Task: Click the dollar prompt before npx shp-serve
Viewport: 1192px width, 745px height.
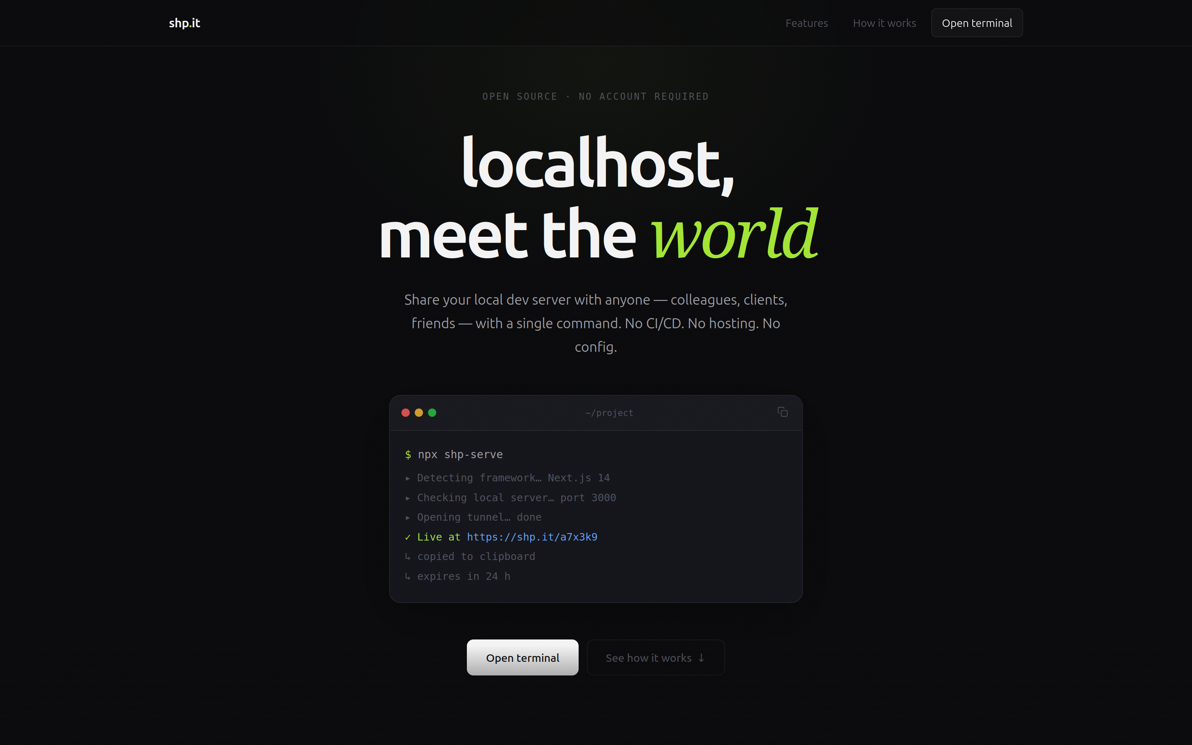Action: (x=409, y=454)
